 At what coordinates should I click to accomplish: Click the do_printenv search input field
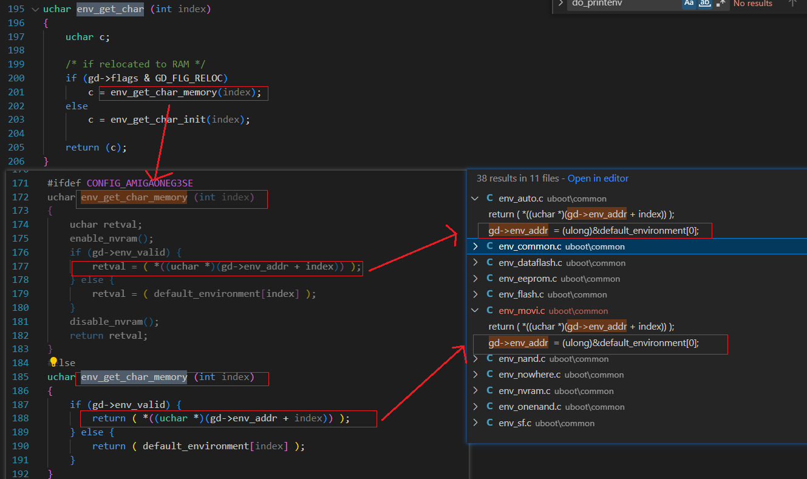[624, 3]
